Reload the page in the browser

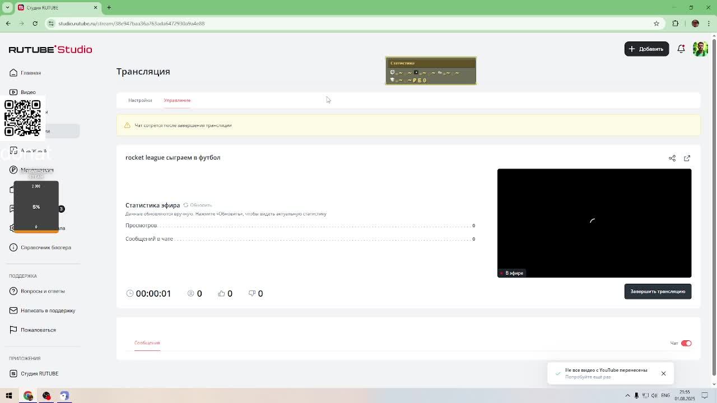(35, 24)
